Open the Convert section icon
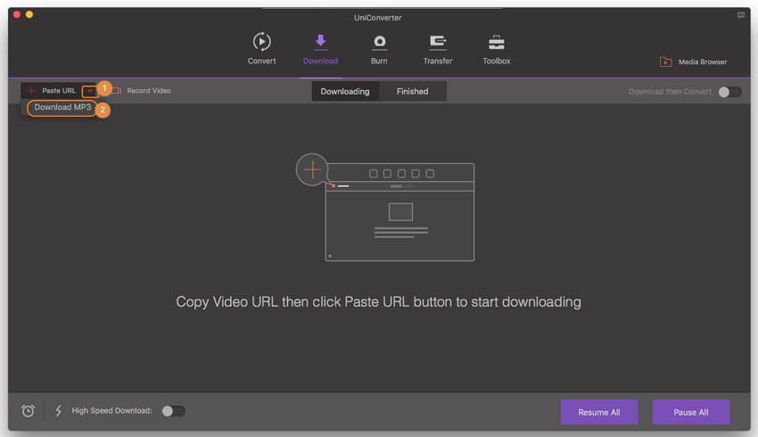758x437 pixels. pos(261,48)
